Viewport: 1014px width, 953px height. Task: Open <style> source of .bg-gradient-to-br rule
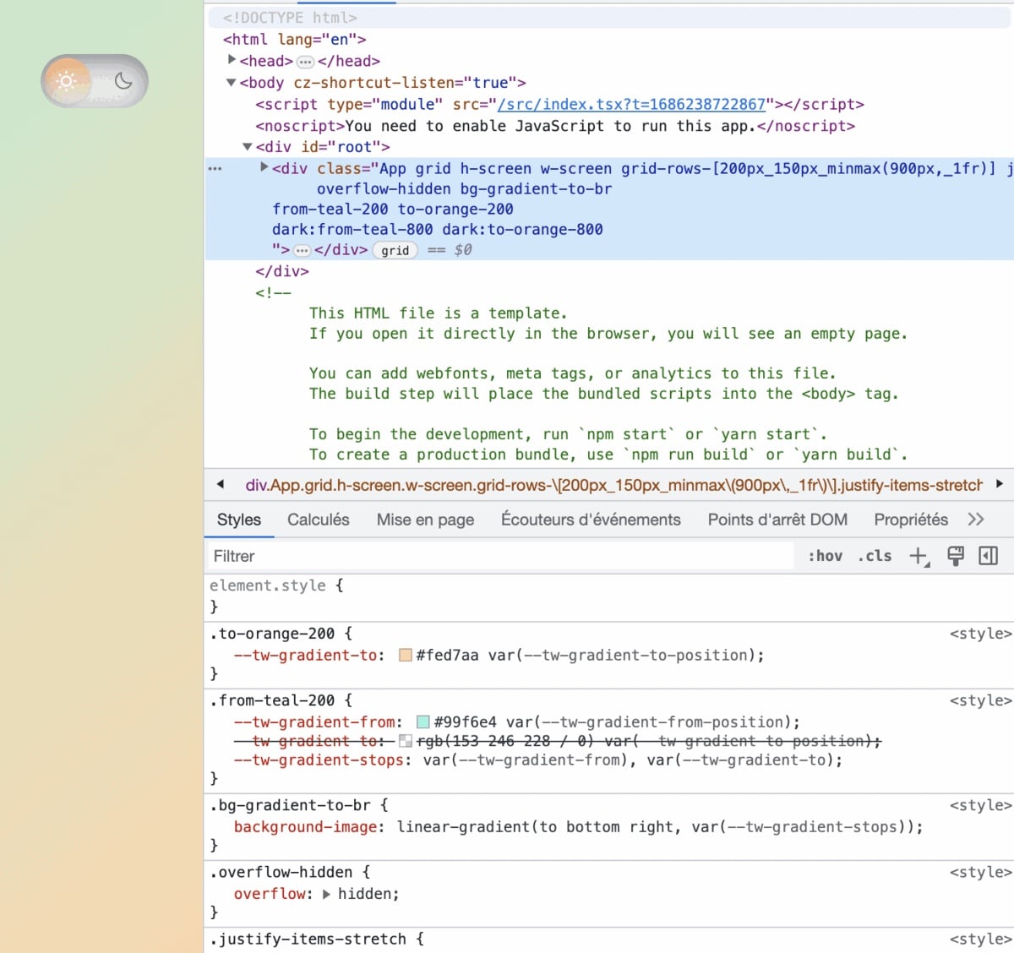click(x=980, y=805)
